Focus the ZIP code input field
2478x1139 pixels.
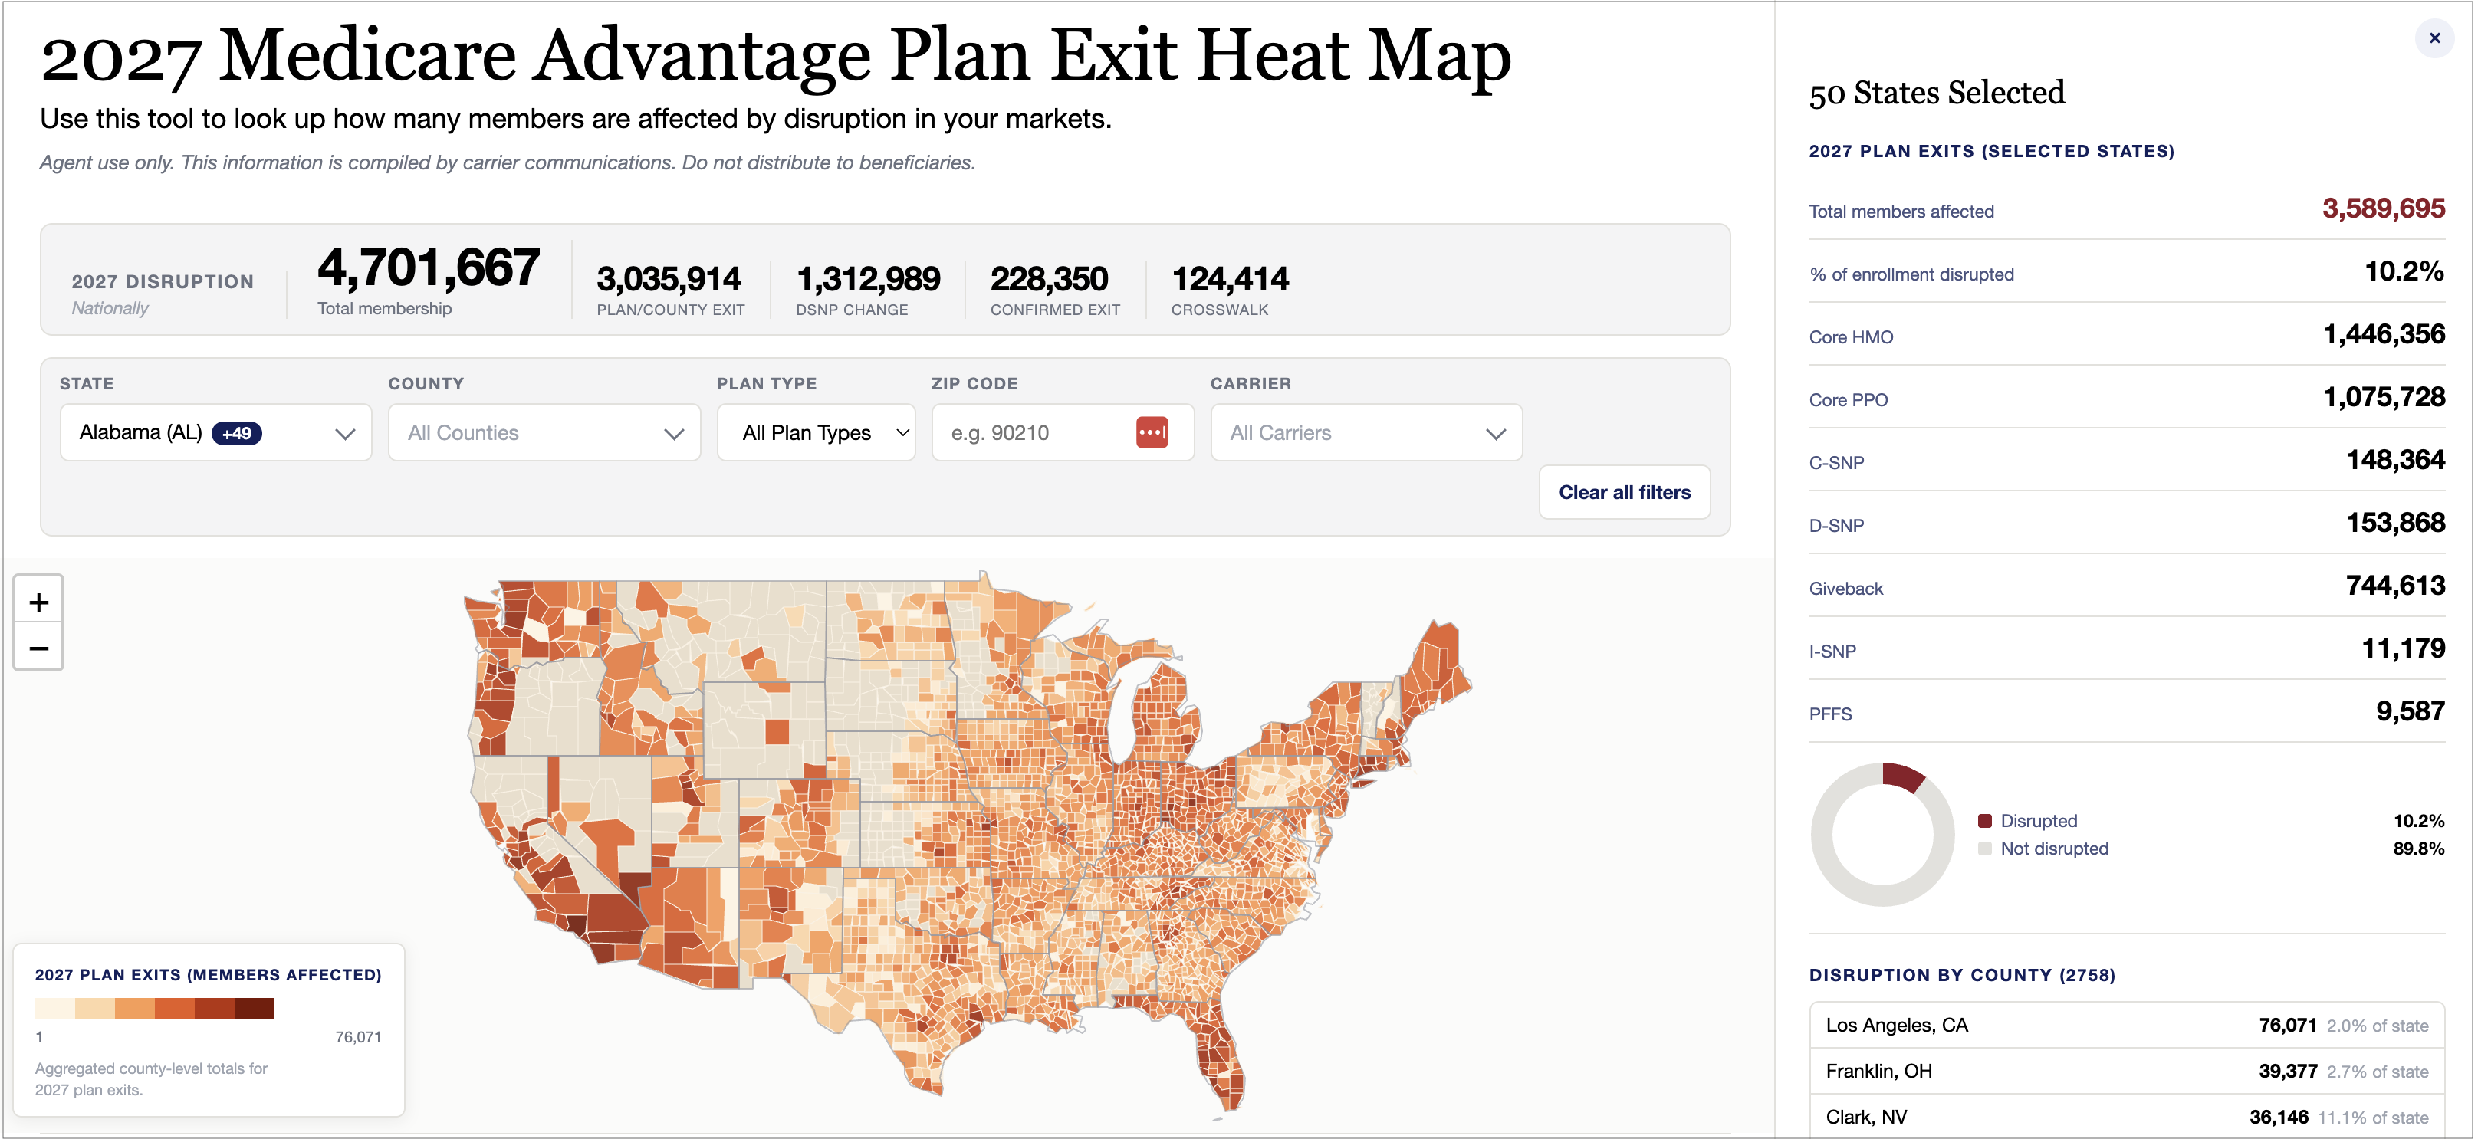(1039, 433)
